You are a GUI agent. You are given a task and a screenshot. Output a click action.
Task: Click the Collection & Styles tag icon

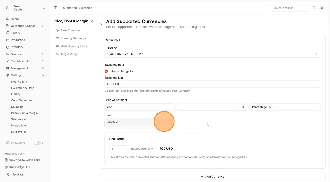[8, 26]
